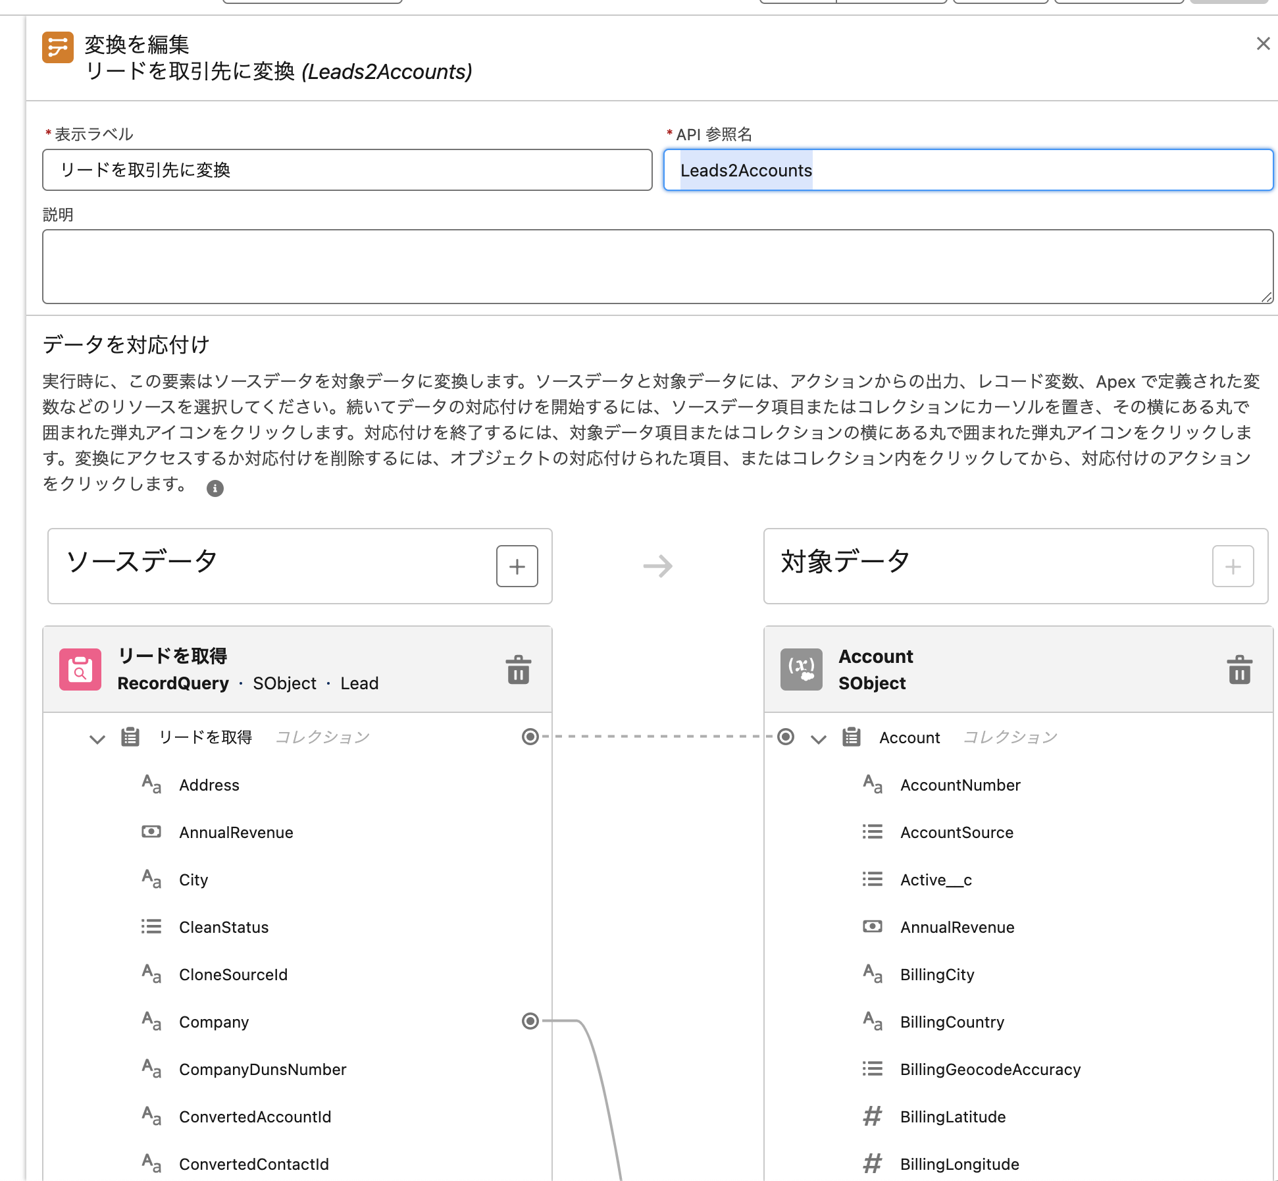This screenshot has width=1278, height=1181.
Task: Click the mapping bullet on the リードを取得 collection row
Action: tap(530, 737)
